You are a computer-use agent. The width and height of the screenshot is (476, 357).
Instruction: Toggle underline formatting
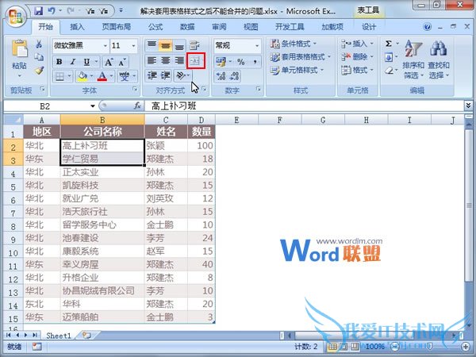point(86,62)
